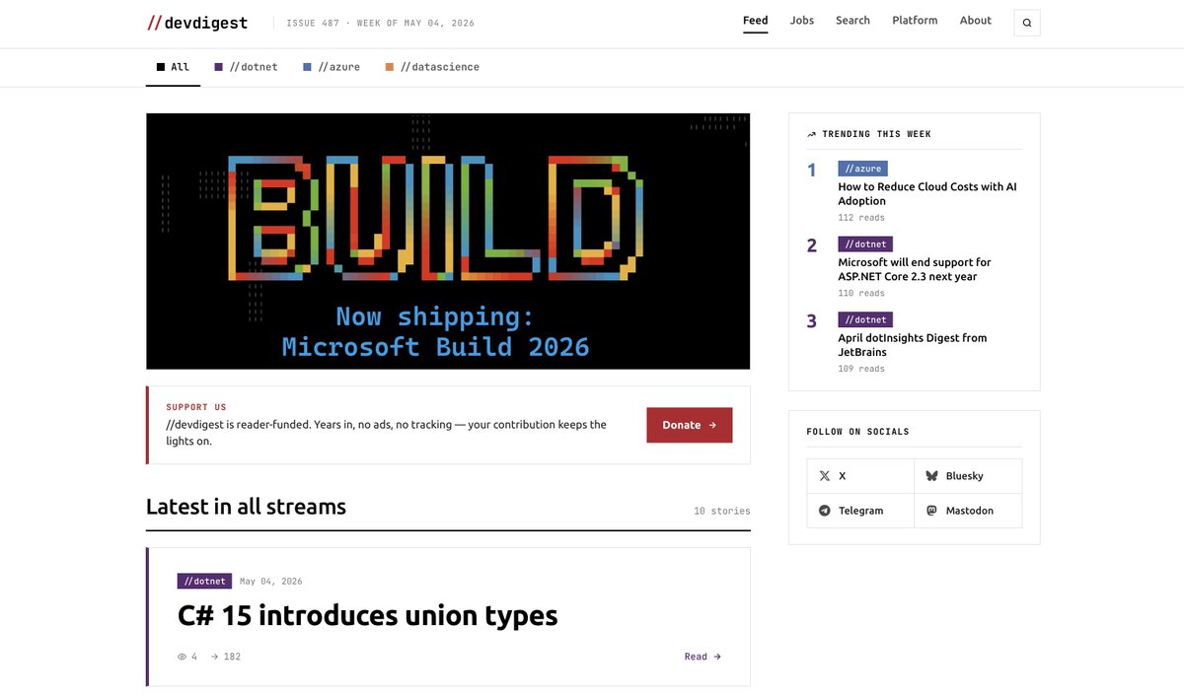Open the Jobs nav item
The width and height of the screenshot is (1184, 696).
[802, 21]
